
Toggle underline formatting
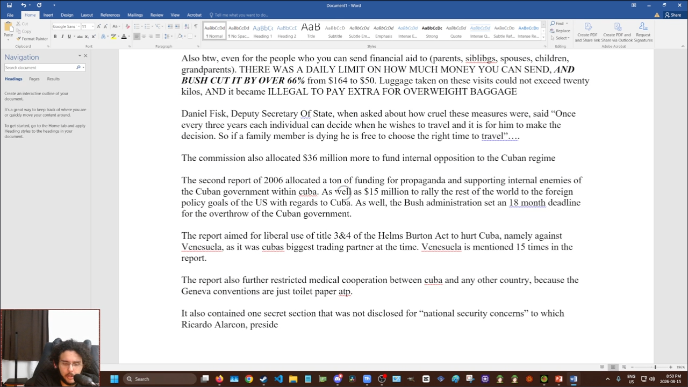(69, 37)
